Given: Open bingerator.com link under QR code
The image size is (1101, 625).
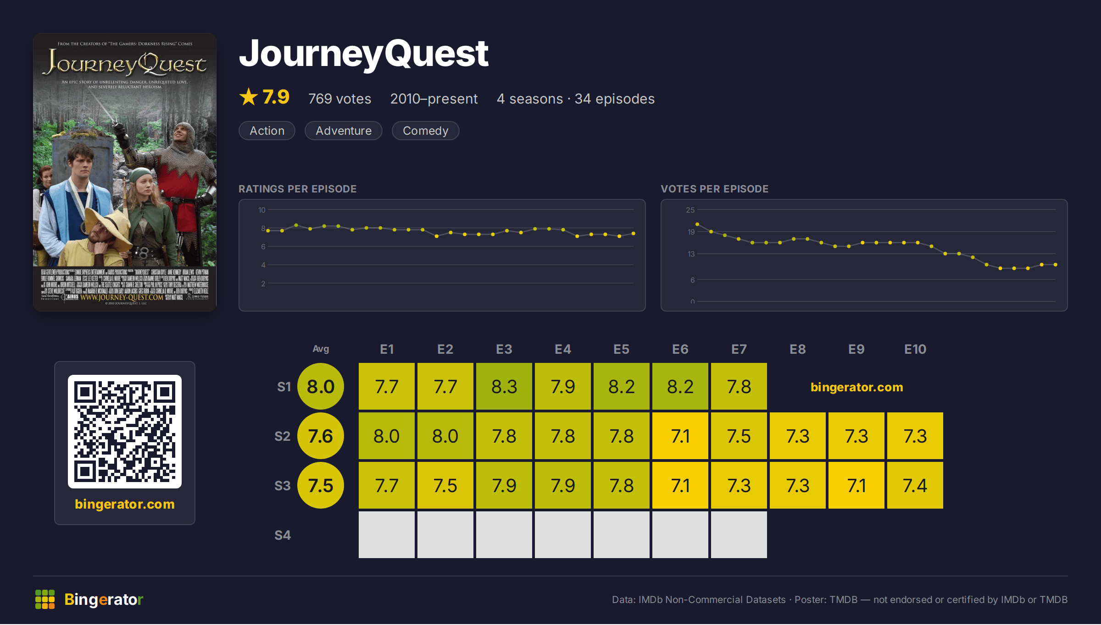Looking at the screenshot, I should [x=125, y=504].
